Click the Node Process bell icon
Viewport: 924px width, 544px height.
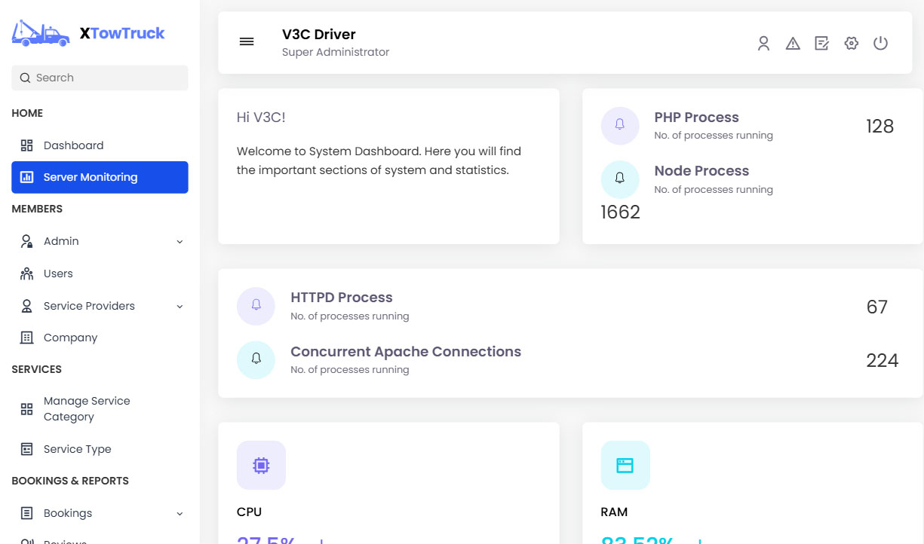[x=620, y=179]
